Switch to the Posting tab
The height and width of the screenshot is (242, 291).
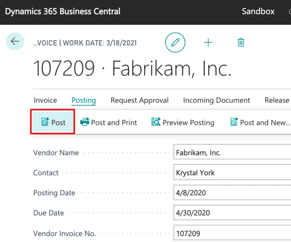pyautogui.click(x=84, y=100)
